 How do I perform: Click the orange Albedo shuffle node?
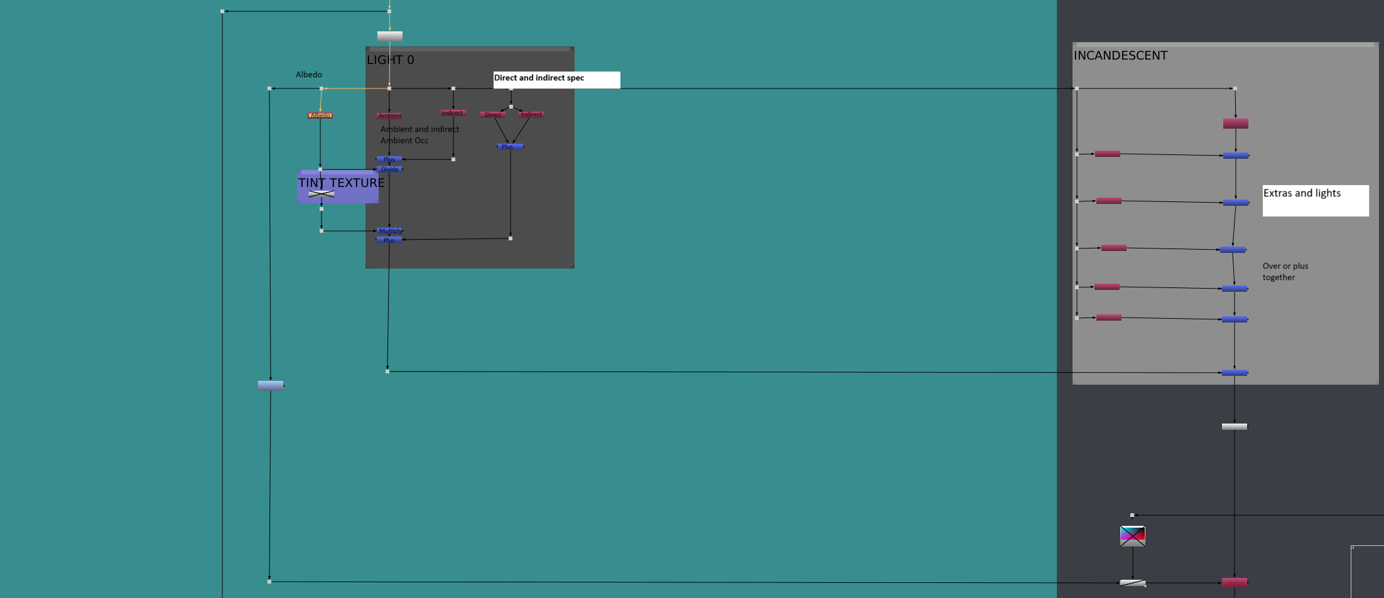point(321,115)
